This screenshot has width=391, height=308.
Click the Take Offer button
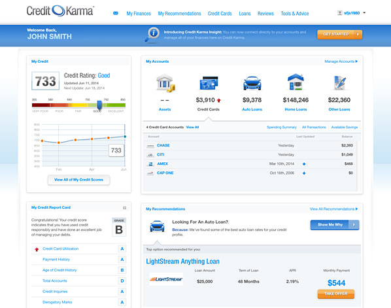pos(336,294)
